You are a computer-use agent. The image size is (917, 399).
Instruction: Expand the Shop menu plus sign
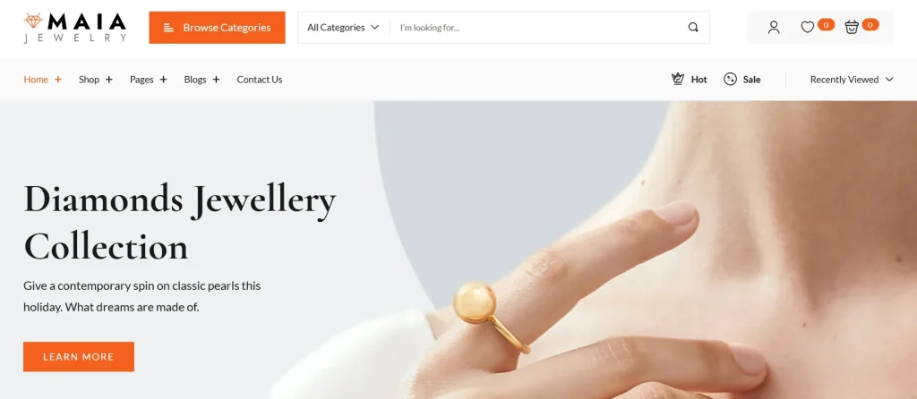108,80
